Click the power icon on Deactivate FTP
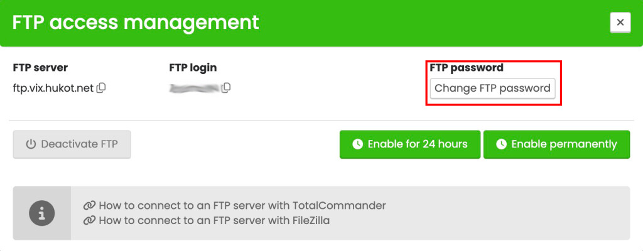This screenshot has height=251, width=643. pos(31,144)
